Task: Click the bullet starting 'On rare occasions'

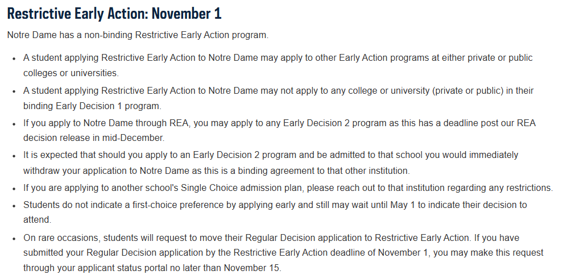Action: (x=283, y=253)
